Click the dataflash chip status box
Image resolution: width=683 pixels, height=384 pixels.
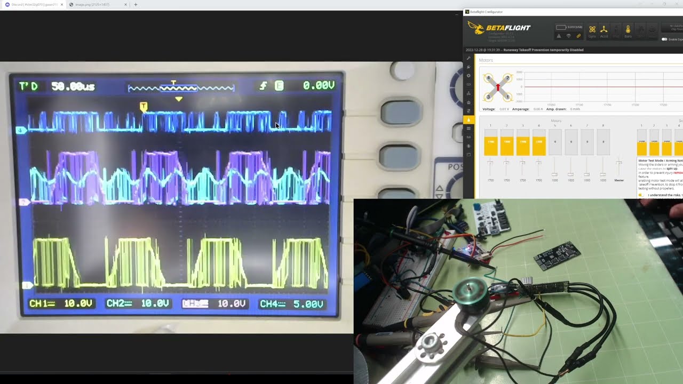point(672,27)
